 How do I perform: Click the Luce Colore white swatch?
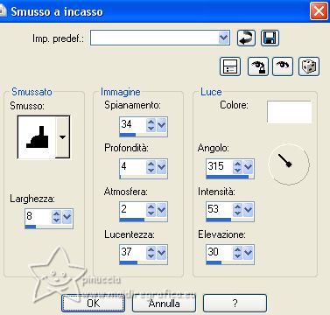(x=289, y=112)
